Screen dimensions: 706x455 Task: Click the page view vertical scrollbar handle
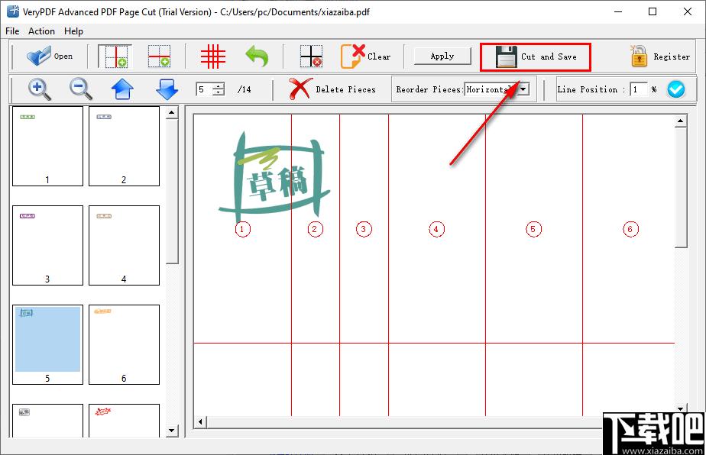pyautogui.click(x=680, y=187)
